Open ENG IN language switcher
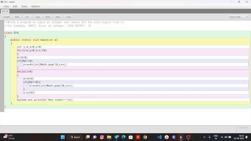Image resolution: width=251 pixels, height=141 pixels. (x=216, y=137)
